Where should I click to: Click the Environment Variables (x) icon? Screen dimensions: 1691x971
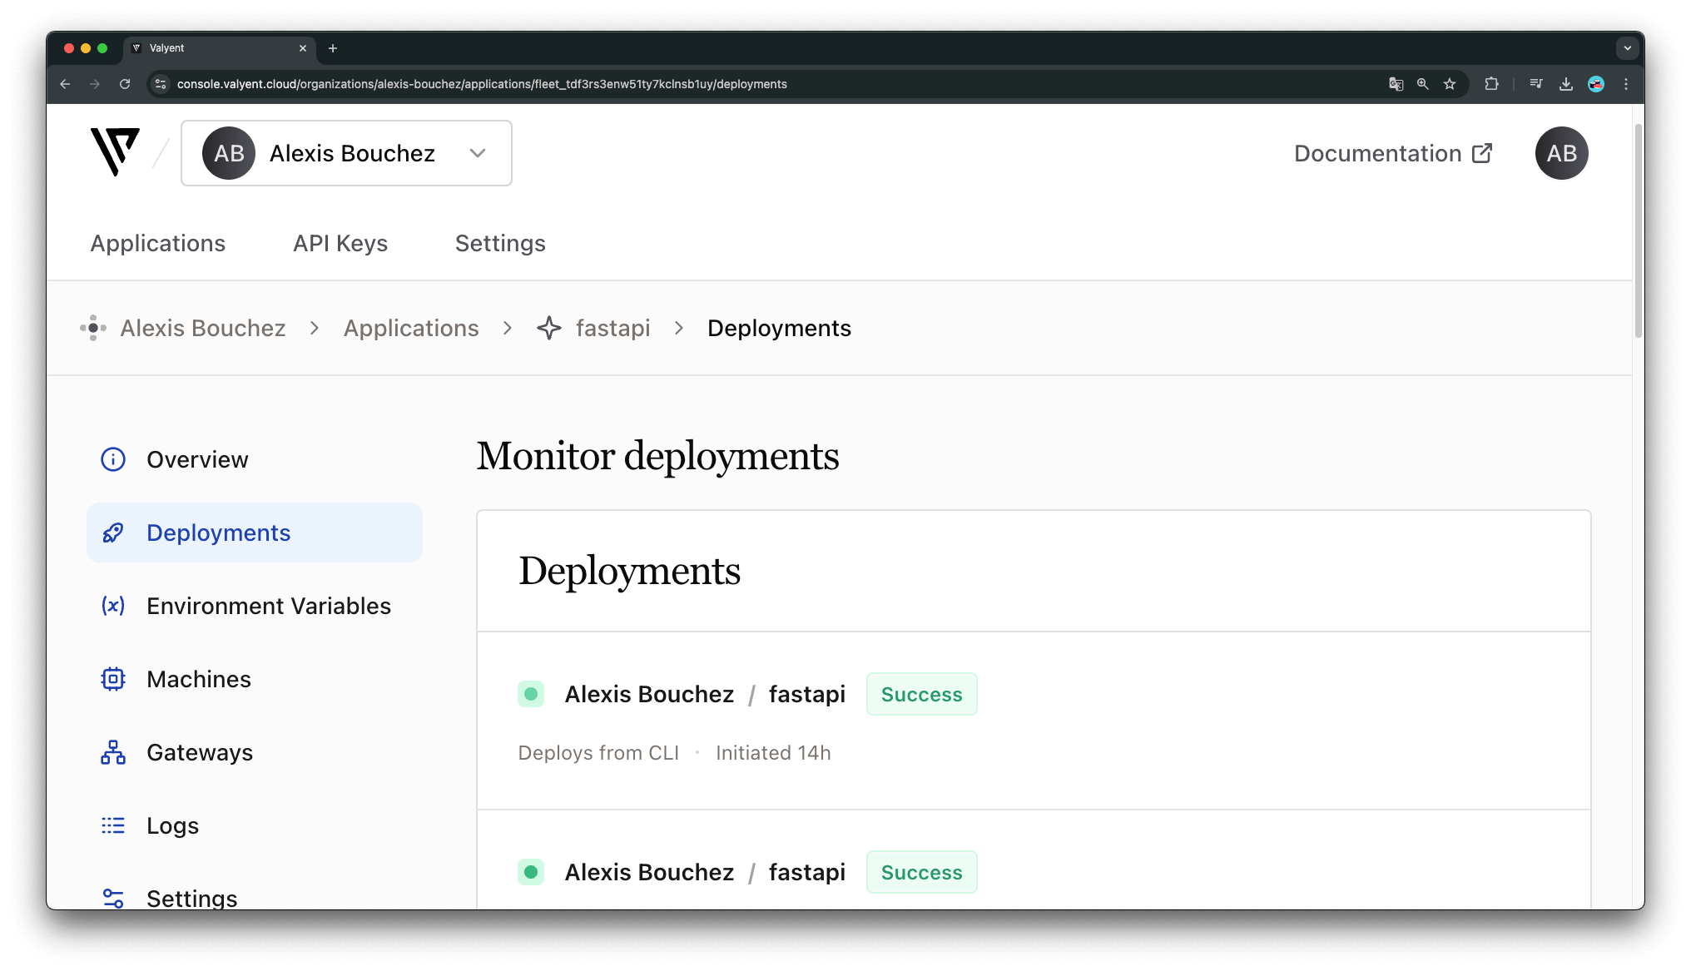[113, 606]
